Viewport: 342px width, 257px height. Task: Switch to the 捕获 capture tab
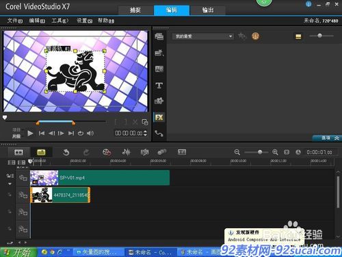[135, 10]
